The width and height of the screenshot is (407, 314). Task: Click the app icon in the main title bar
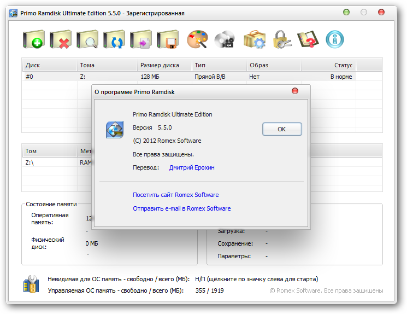13,13
